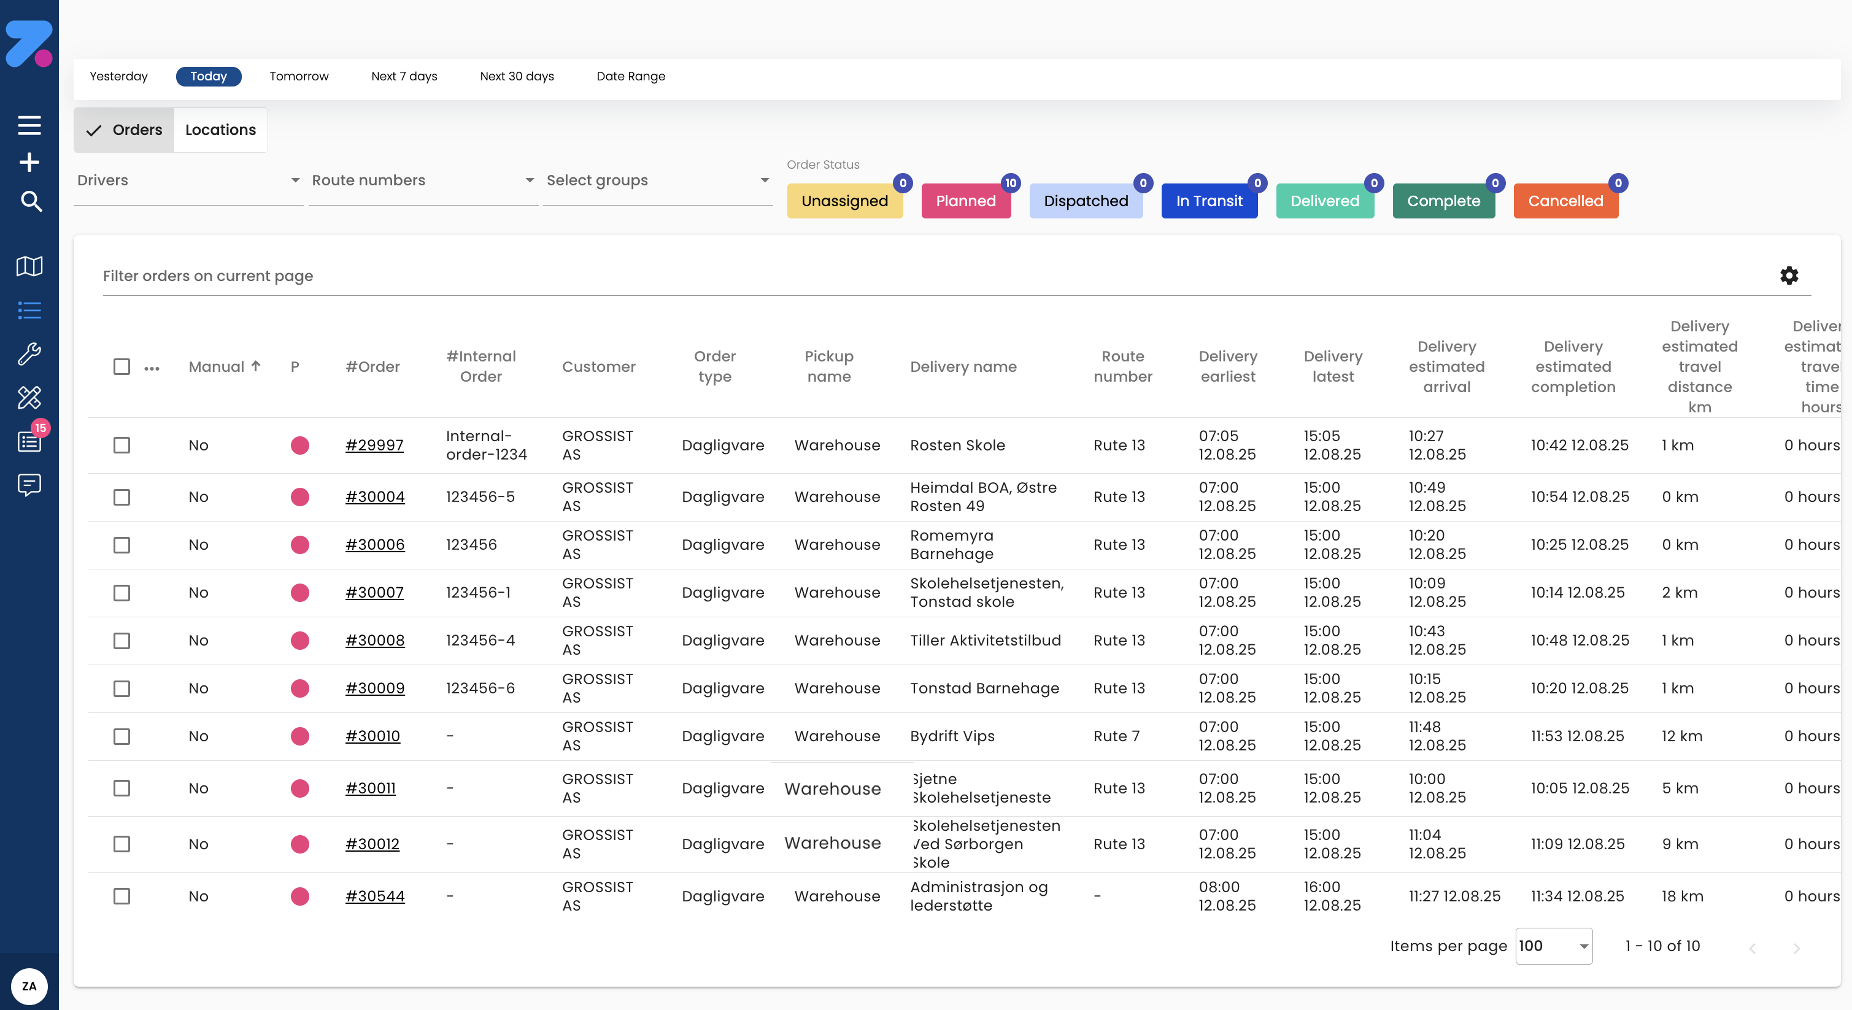Select the list view sidebar icon
The width and height of the screenshot is (1852, 1010).
(x=29, y=310)
